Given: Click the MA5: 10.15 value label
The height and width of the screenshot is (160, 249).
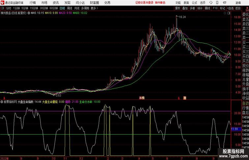Looking at the screenshot, I should [x=37, y=13].
